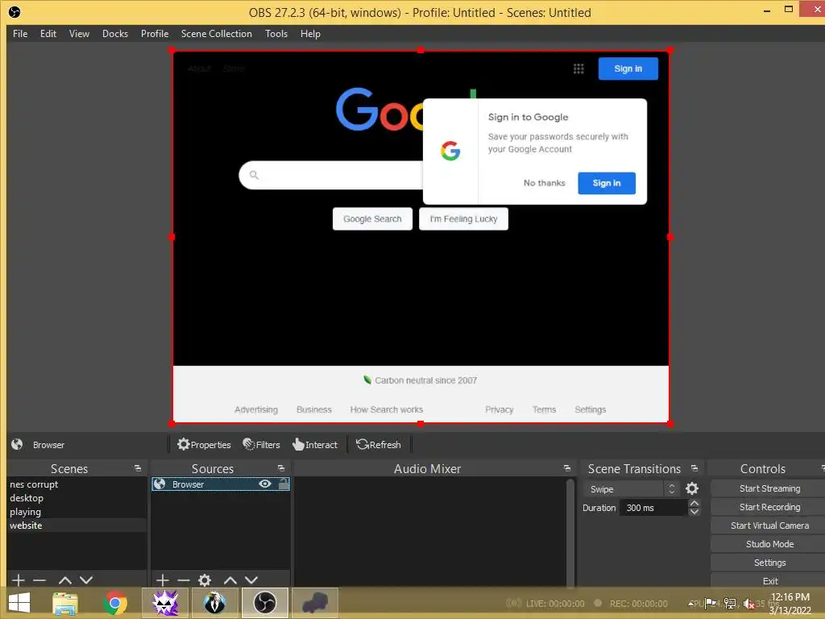Move selected source down
825x619 pixels.
[x=251, y=580]
